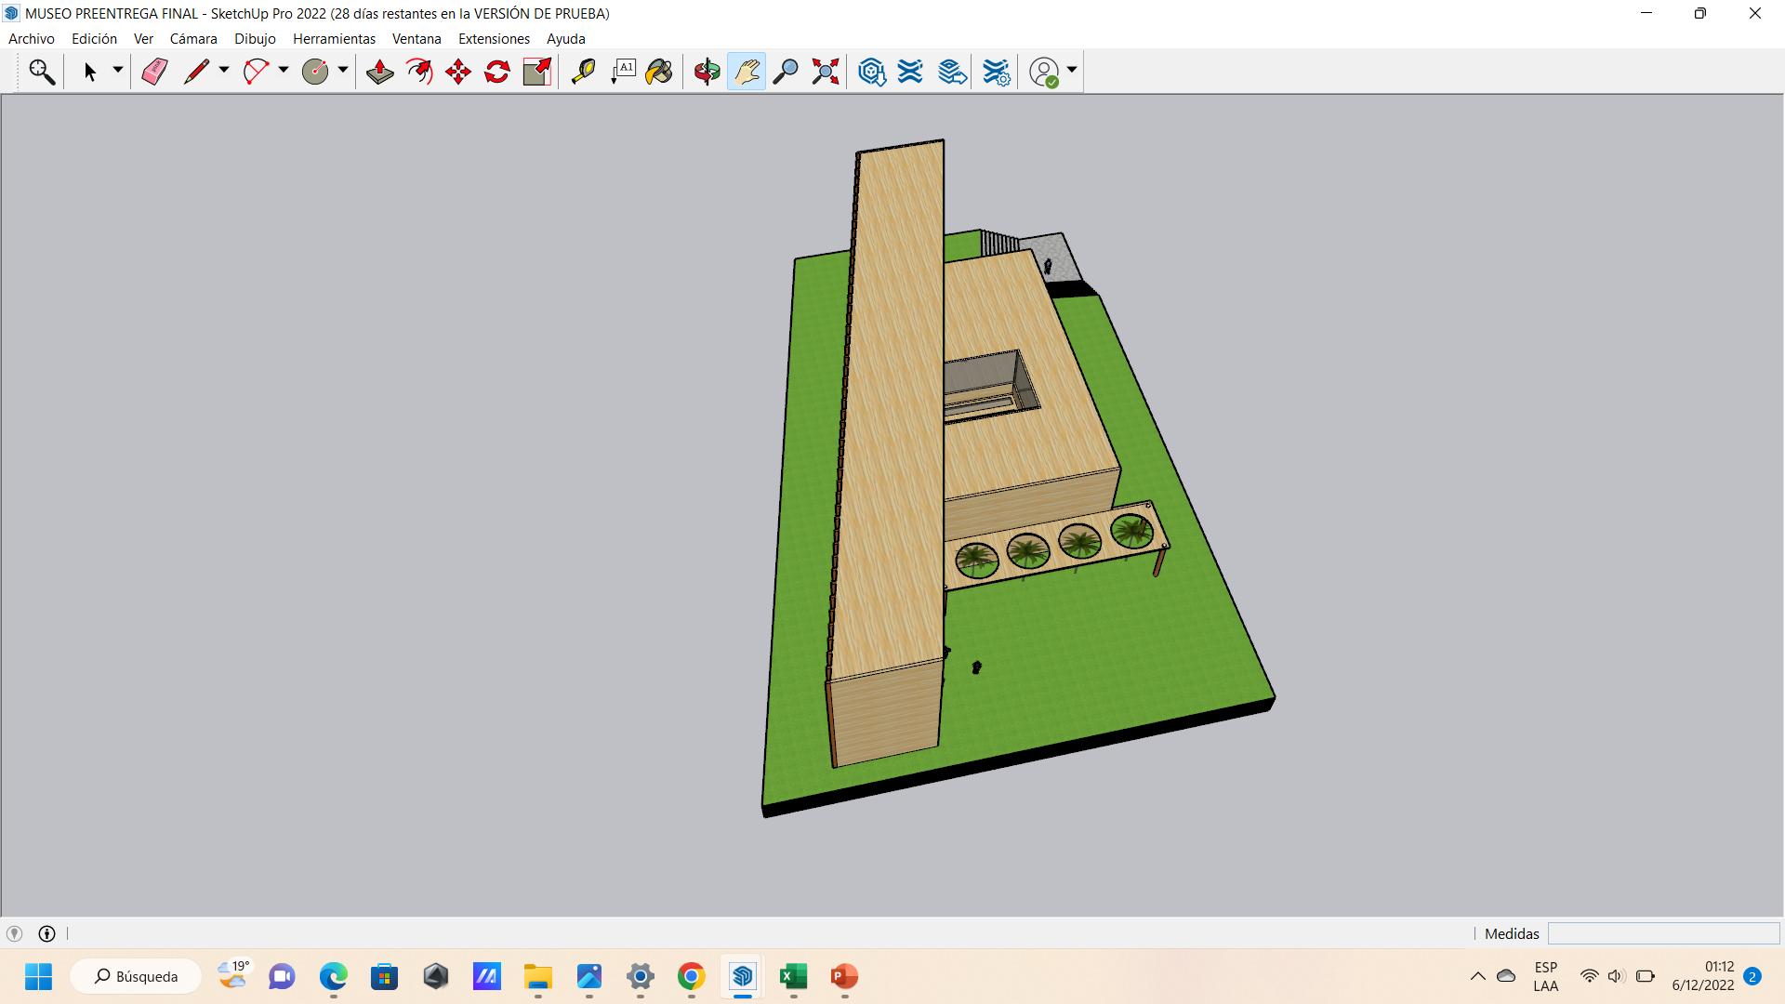1785x1004 pixels.
Task: Click the Búsqueda taskbar search button
Action: (136, 976)
